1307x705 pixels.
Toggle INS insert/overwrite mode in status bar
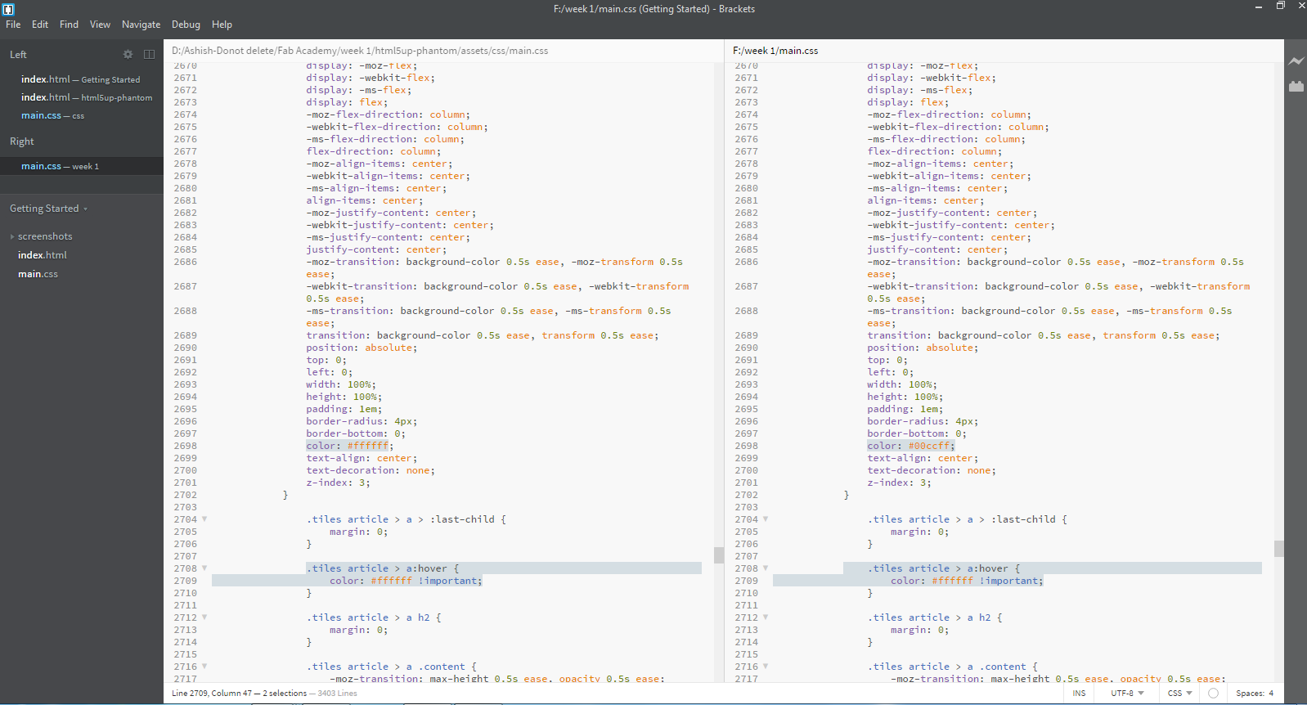pyautogui.click(x=1079, y=693)
